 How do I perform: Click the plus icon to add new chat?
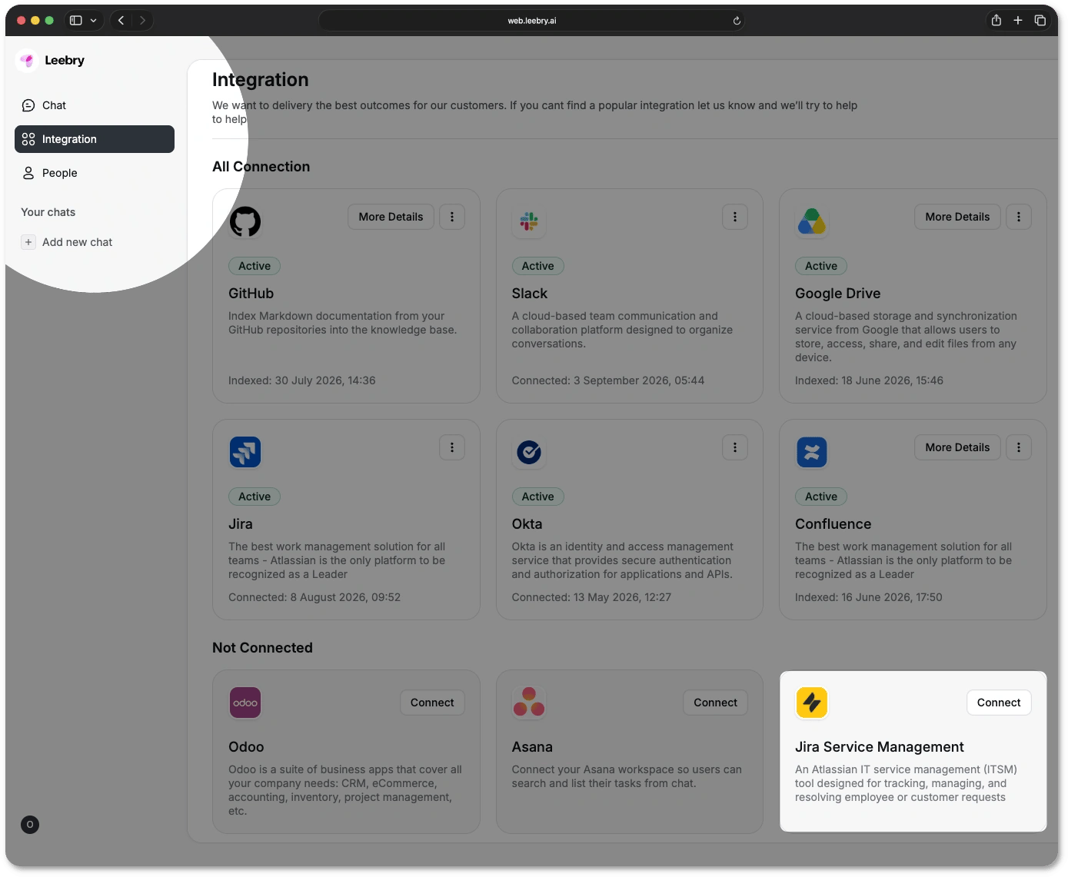point(28,242)
